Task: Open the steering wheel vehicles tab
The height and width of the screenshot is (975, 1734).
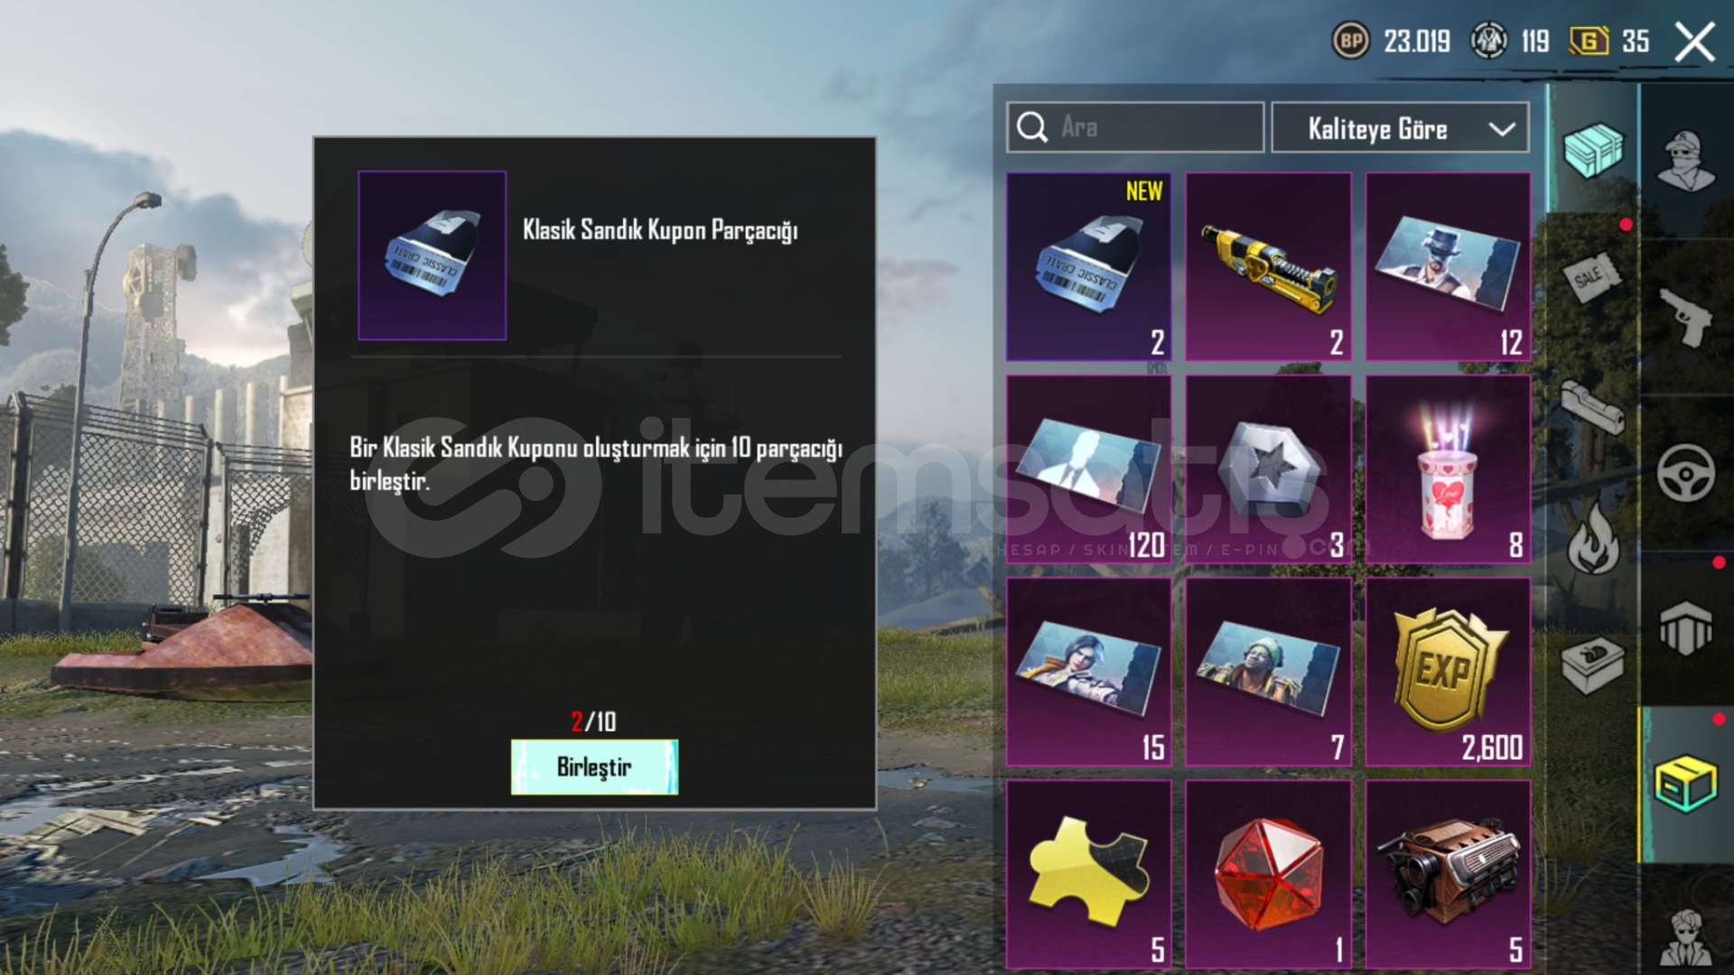Action: point(1686,472)
